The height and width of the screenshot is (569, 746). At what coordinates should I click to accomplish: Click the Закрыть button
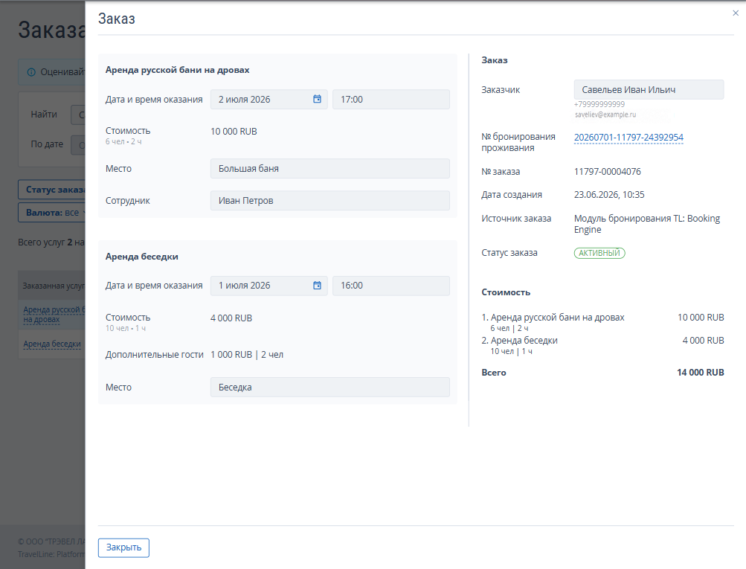123,547
